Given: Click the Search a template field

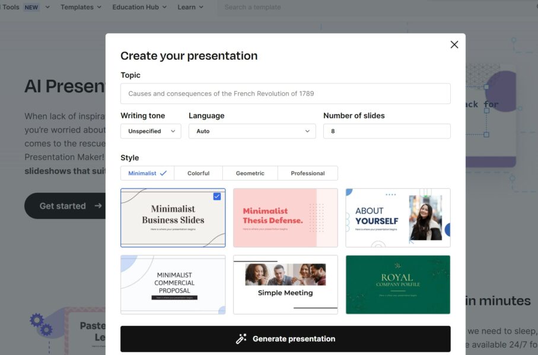Looking at the screenshot, I should [x=377, y=7].
